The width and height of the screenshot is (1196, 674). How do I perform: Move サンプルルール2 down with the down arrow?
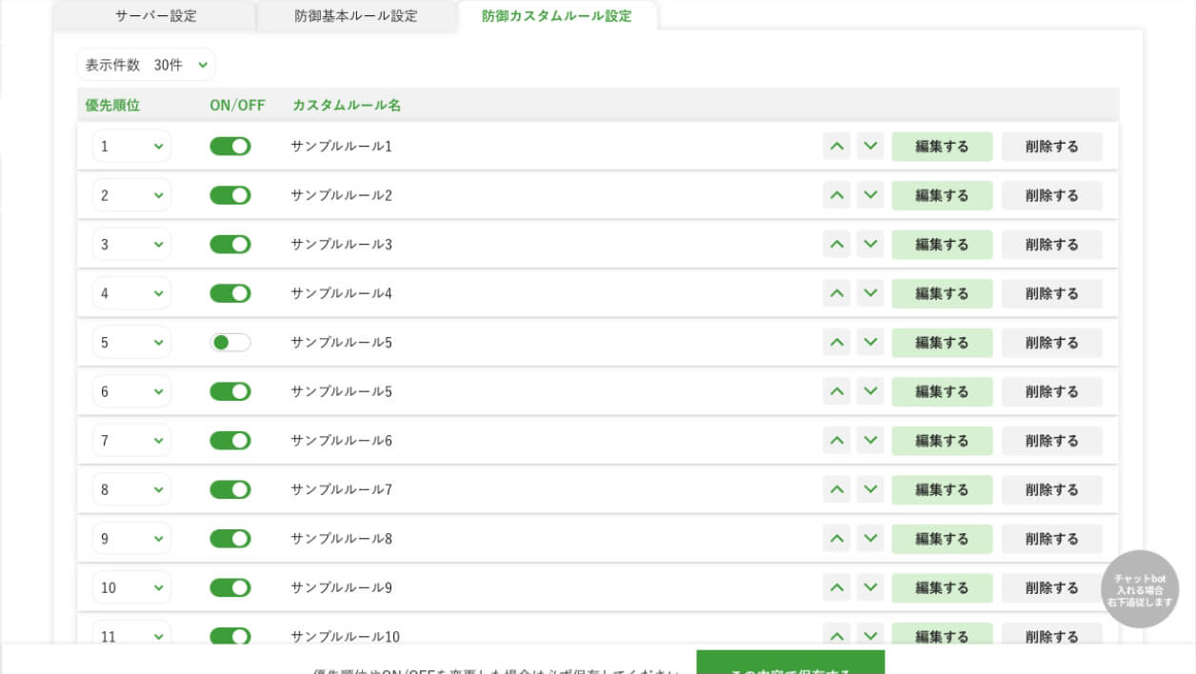click(869, 194)
